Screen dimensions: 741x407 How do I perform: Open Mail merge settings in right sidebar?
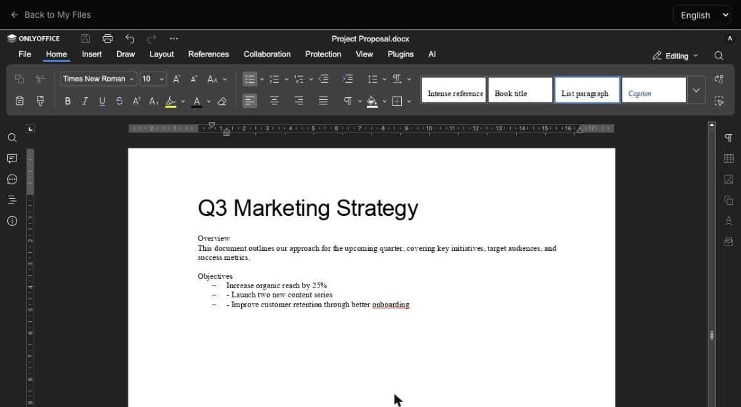pos(729,242)
